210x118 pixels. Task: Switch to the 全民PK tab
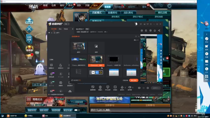point(132,7)
